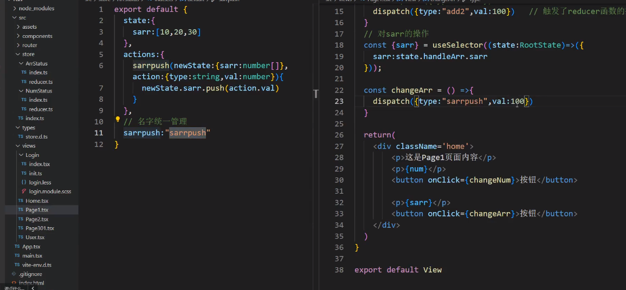Open Page301.tsx in the explorer
Screen dimensions: 626x290
click(x=40, y=228)
